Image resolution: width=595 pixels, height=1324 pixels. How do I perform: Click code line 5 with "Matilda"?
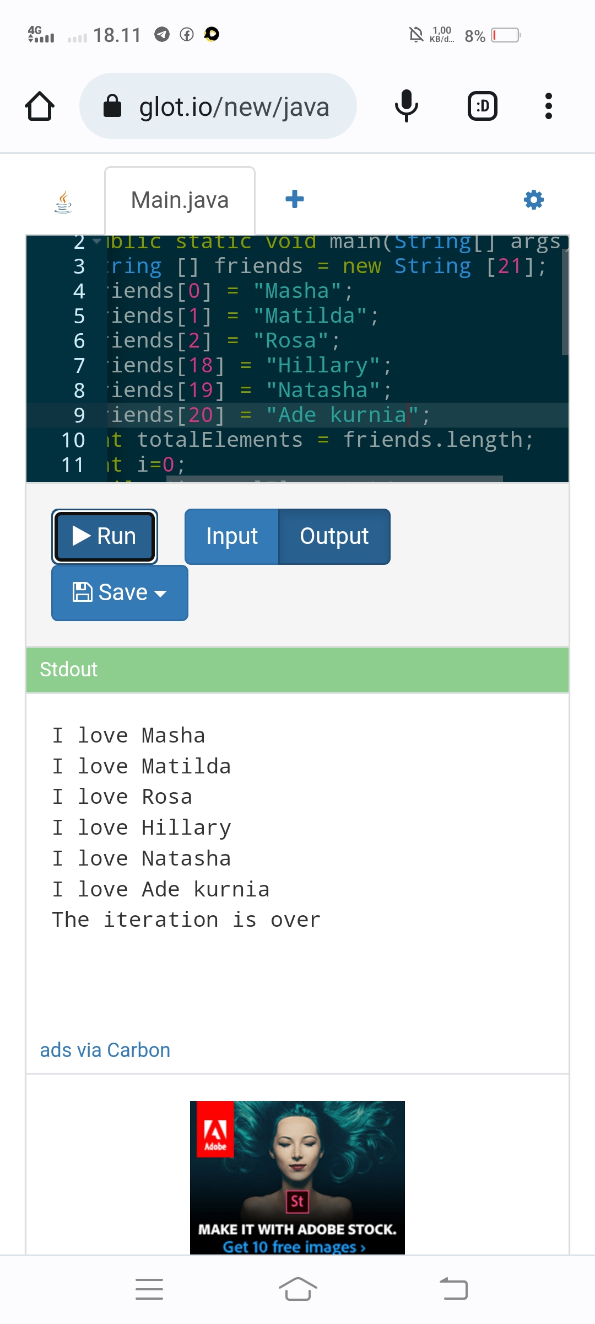243,316
